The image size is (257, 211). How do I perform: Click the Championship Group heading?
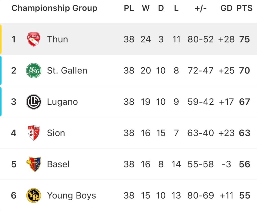coord(54,8)
